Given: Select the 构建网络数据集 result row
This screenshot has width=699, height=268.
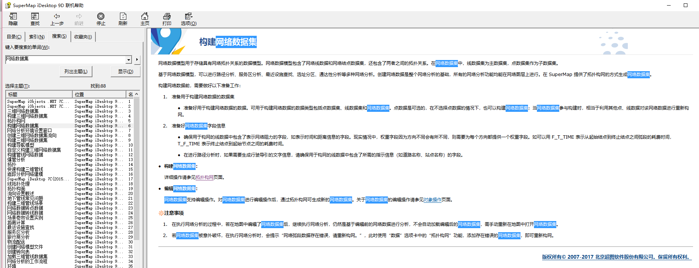Looking at the screenshot, I should click(70, 126).
